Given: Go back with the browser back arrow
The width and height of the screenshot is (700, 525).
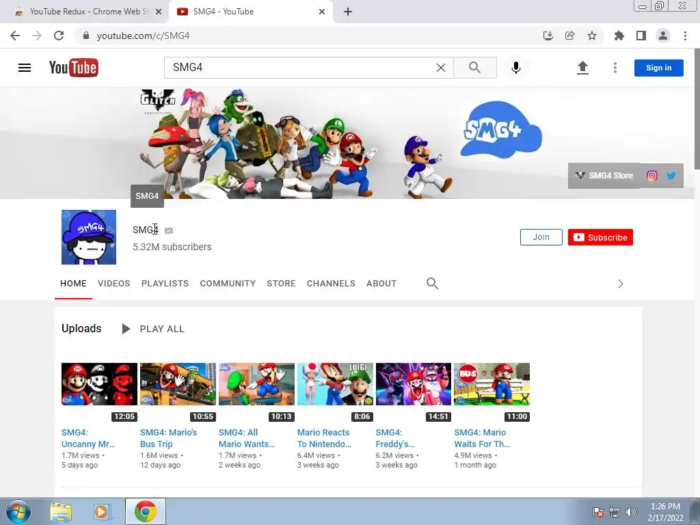Looking at the screenshot, I should pyautogui.click(x=15, y=36).
